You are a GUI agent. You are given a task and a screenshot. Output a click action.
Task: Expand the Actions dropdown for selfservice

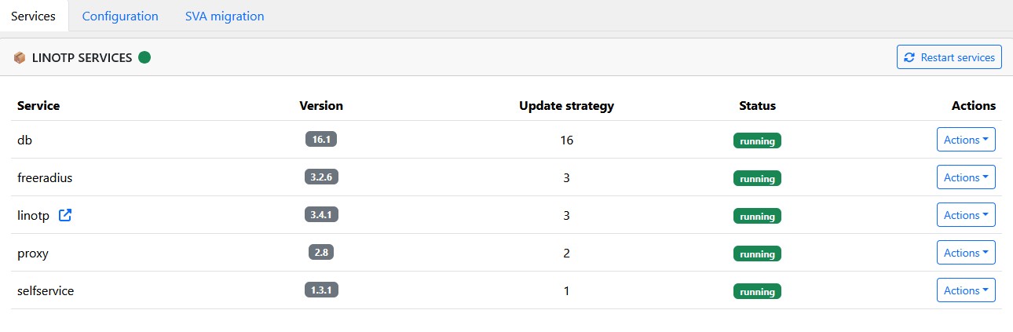coord(966,290)
